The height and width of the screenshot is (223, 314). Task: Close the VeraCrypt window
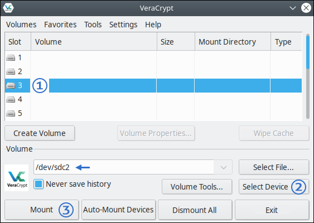pos(306,8)
